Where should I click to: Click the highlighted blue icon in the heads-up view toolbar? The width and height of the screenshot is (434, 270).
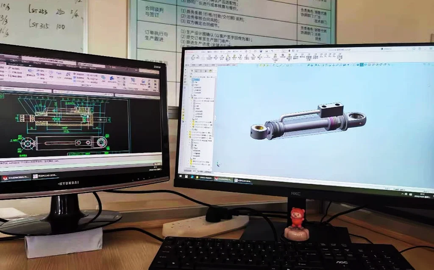362,65
